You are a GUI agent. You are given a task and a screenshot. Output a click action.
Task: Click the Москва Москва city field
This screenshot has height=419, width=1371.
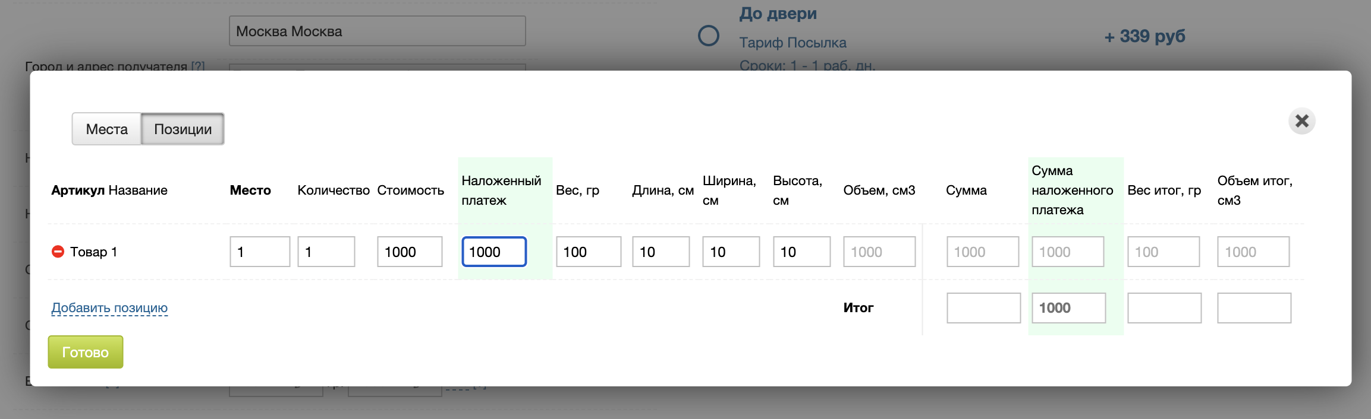pos(377,31)
